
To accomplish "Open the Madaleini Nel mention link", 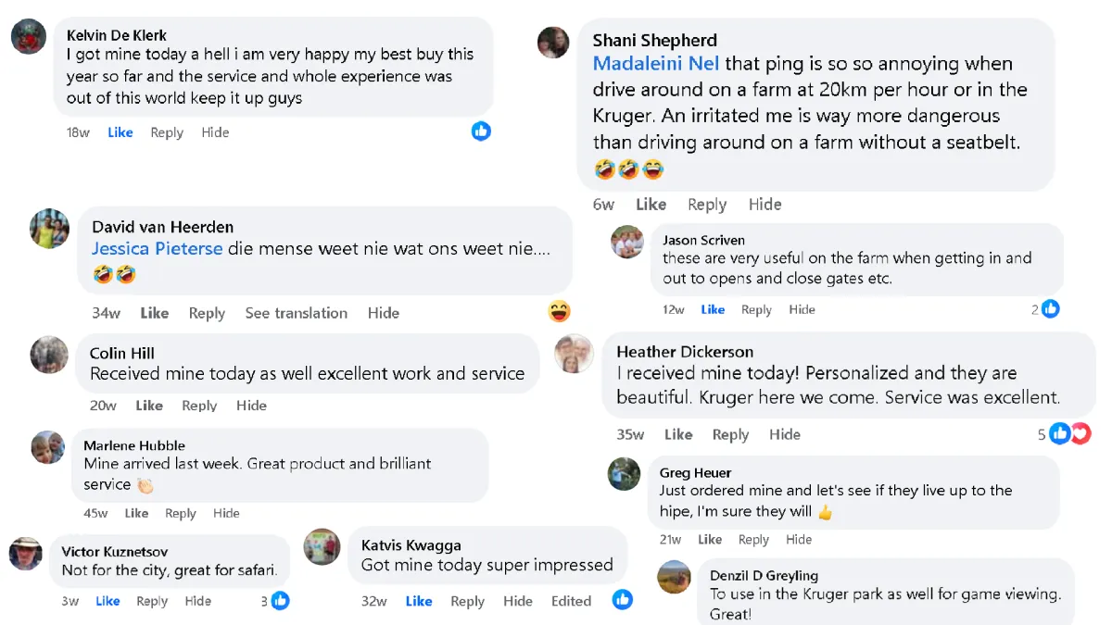I will tap(656, 64).
